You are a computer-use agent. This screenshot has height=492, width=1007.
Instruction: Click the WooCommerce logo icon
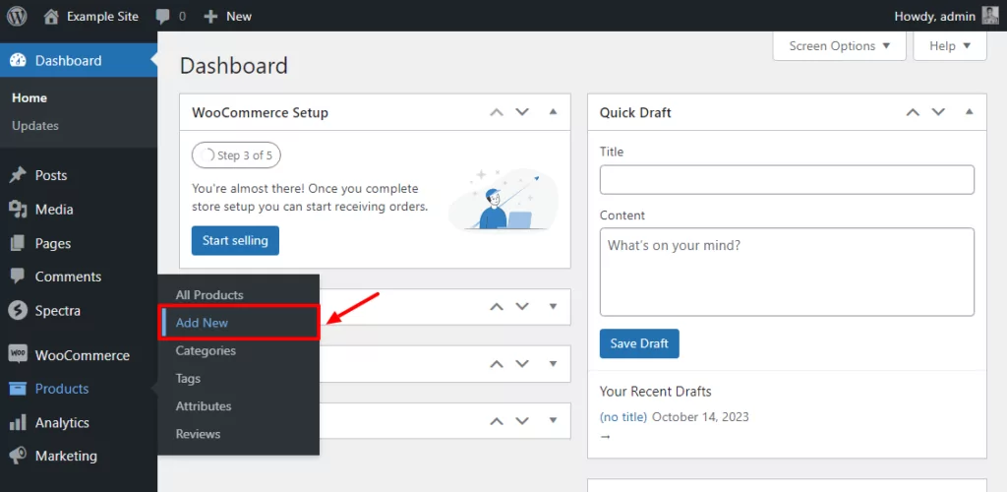pyautogui.click(x=18, y=354)
